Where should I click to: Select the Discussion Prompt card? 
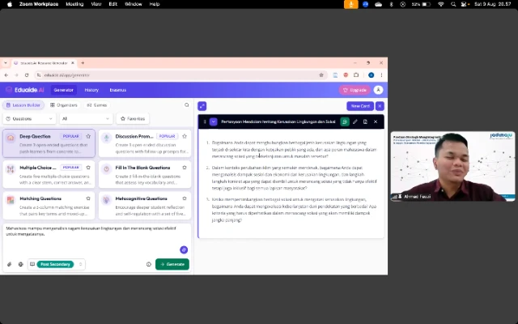pyautogui.click(x=145, y=143)
